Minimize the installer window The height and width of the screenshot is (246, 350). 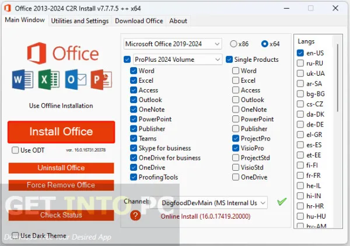click(x=286, y=8)
